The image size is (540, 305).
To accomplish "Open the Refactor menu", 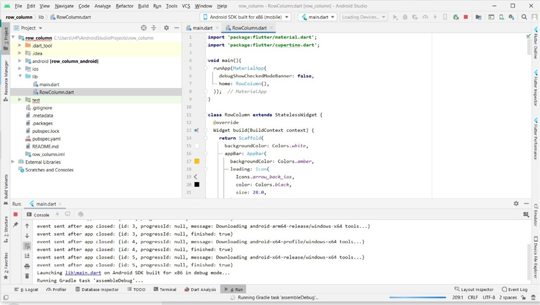I will coord(124,6).
